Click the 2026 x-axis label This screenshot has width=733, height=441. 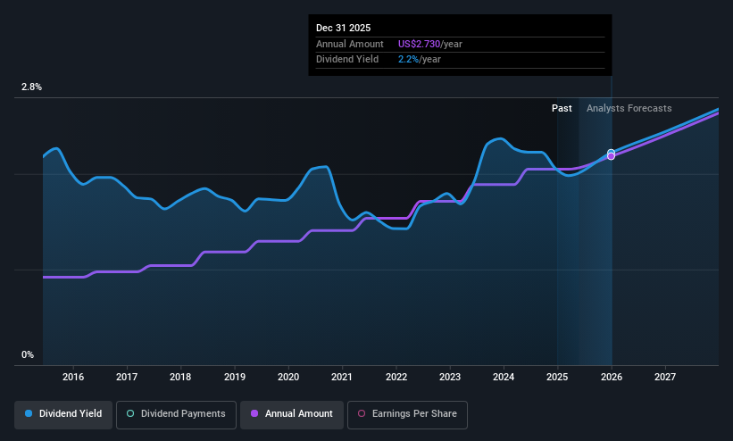click(x=612, y=377)
